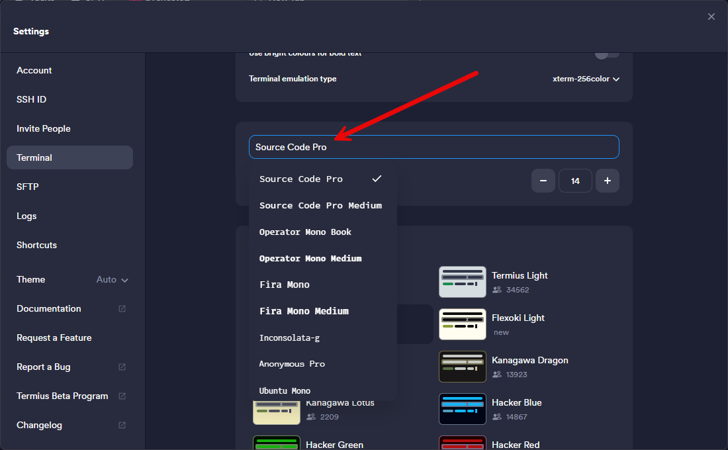Click external-link icon beside Changelog
The width and height of the screenshot is (728, 450).
122,426
